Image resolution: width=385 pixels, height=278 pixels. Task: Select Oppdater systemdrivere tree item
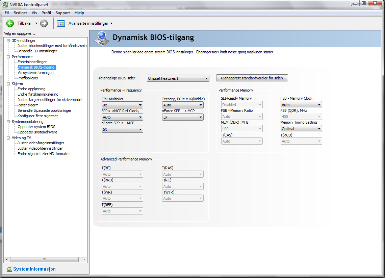38,132
